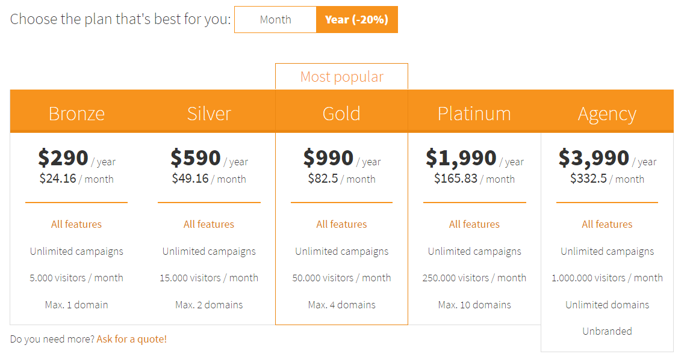This screenshot has width=690, height=363.
Task: Select the Gold plan header
Action: (x=341, y=114)
